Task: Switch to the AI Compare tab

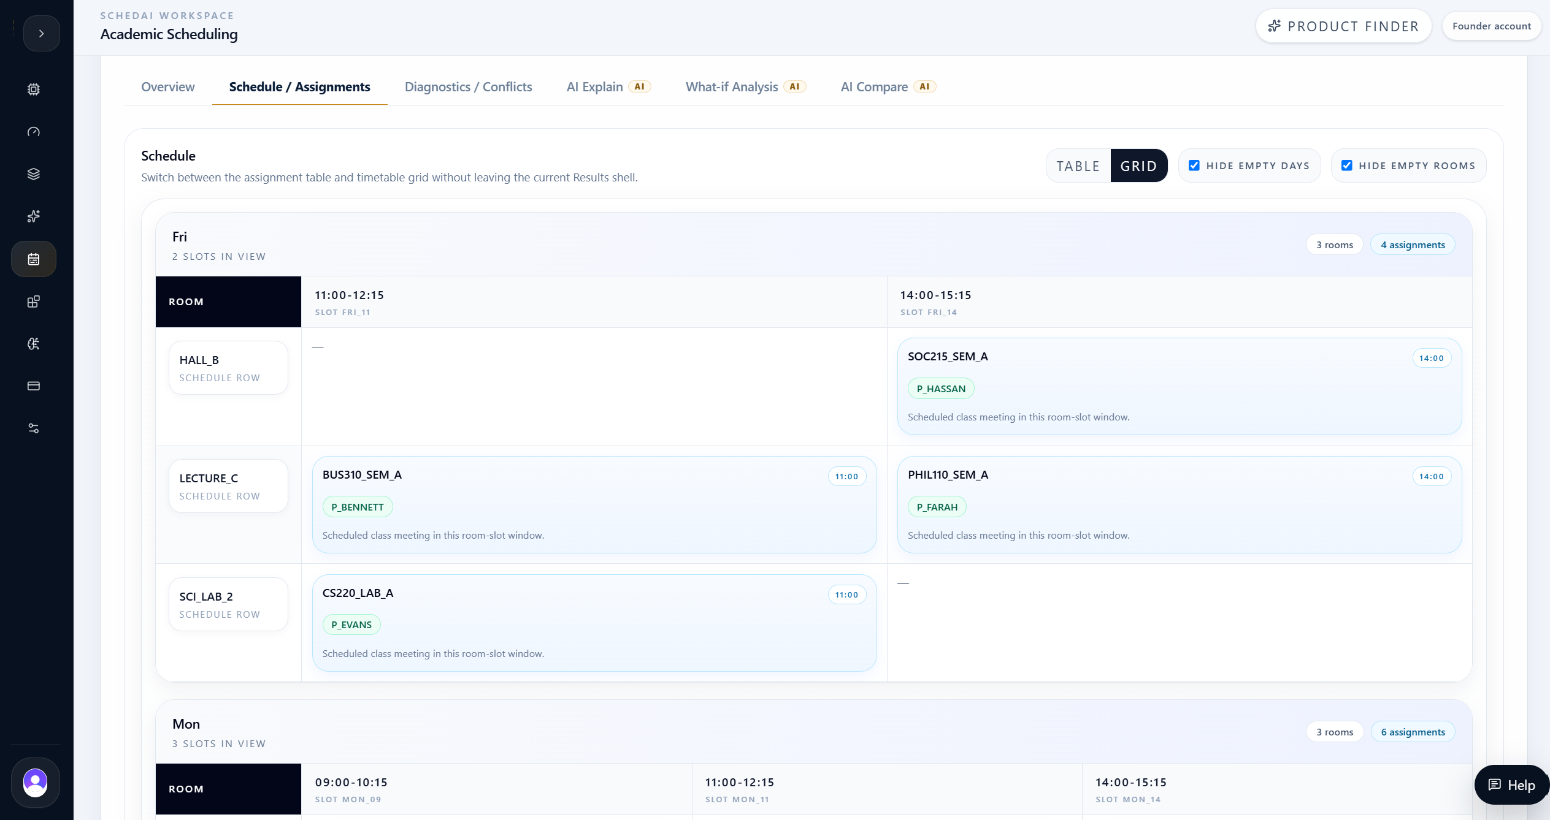Action: coord(888,87)
